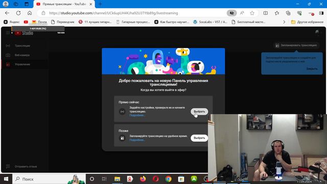Close the Прямые трансляции tab
The height and width of the screenshot is (184, 327).
[x=91, y=4]
